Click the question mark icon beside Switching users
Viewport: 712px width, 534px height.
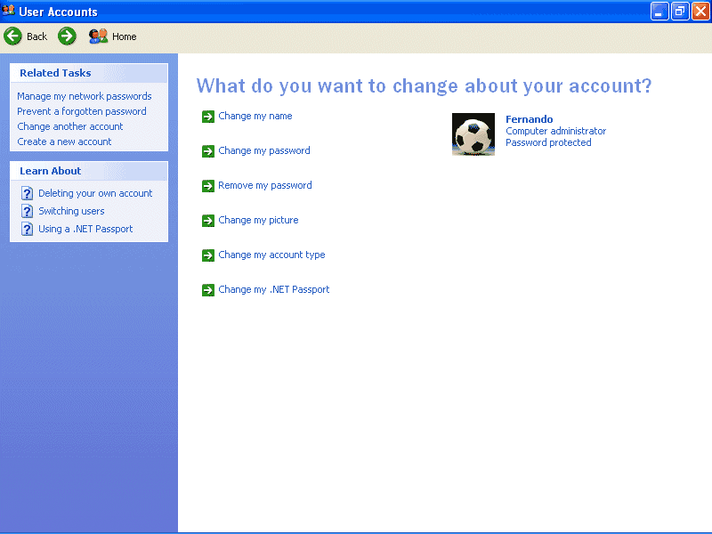click(26, 211)
